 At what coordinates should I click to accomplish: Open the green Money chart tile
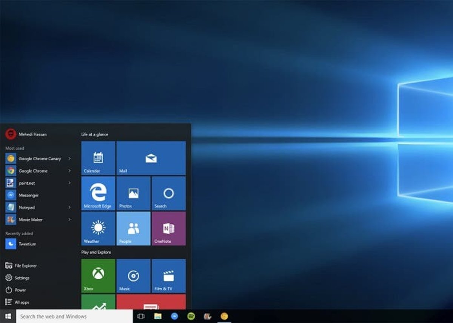(98, 302)
